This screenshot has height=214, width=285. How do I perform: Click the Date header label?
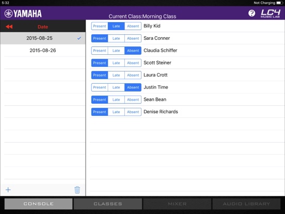43,27
